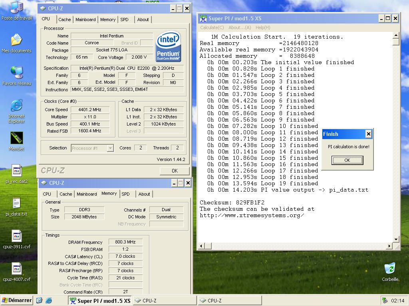Click Specification field in CPU-Z
409x306 pixels.
127,68
